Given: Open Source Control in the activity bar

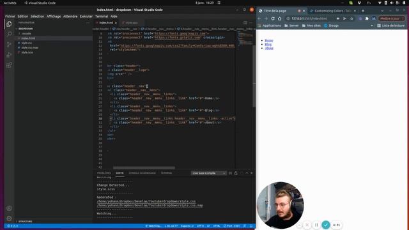Looking at the screenshot, I should coord(9,44).
